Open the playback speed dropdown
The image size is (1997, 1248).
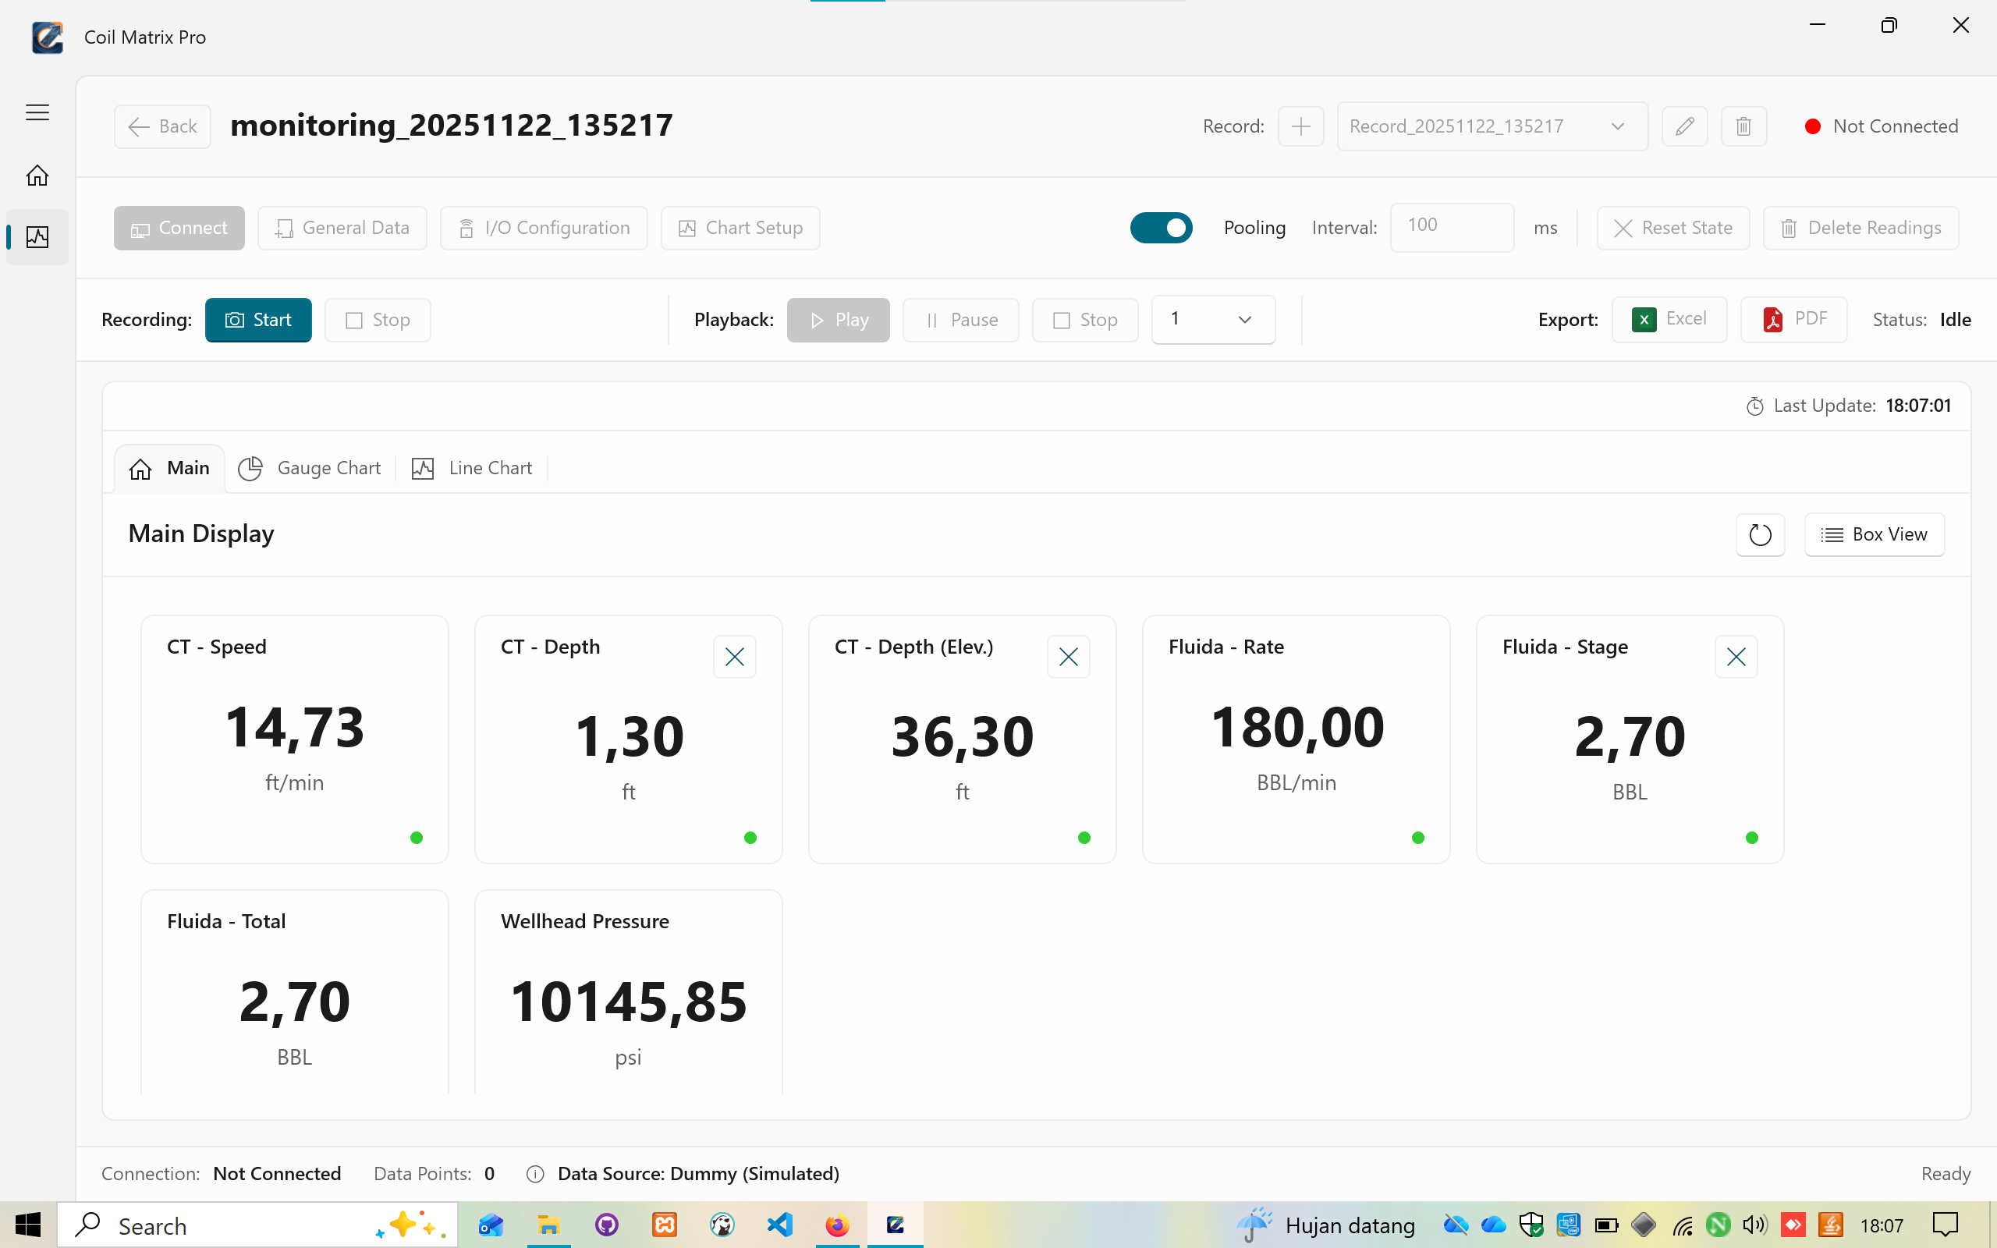1212,320
